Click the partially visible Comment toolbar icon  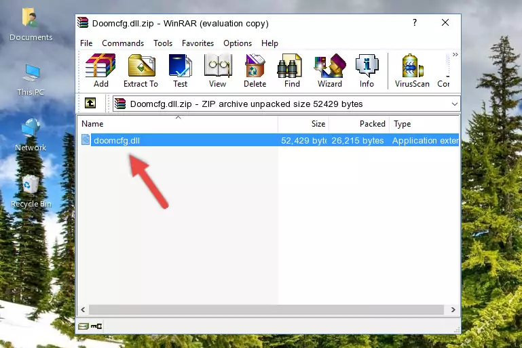click(443, 70)
